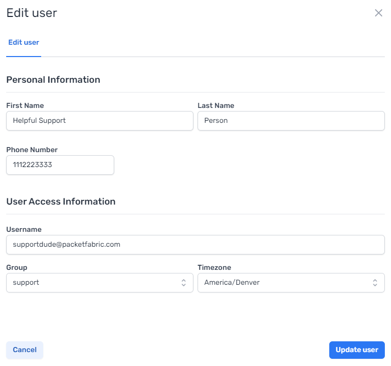The image size is (391, 366).
Task: Click the chevron arrows in the Timezone select
Action: coord(375,282)
